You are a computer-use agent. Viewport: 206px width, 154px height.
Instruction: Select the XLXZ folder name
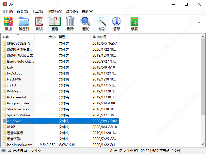coord(11,127)
